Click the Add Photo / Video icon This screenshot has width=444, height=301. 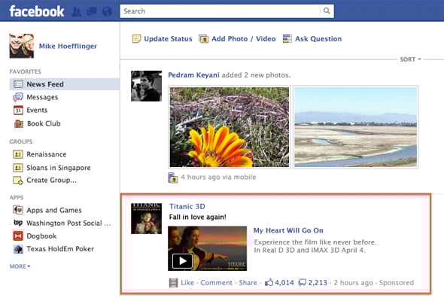[x=203, y=39]
